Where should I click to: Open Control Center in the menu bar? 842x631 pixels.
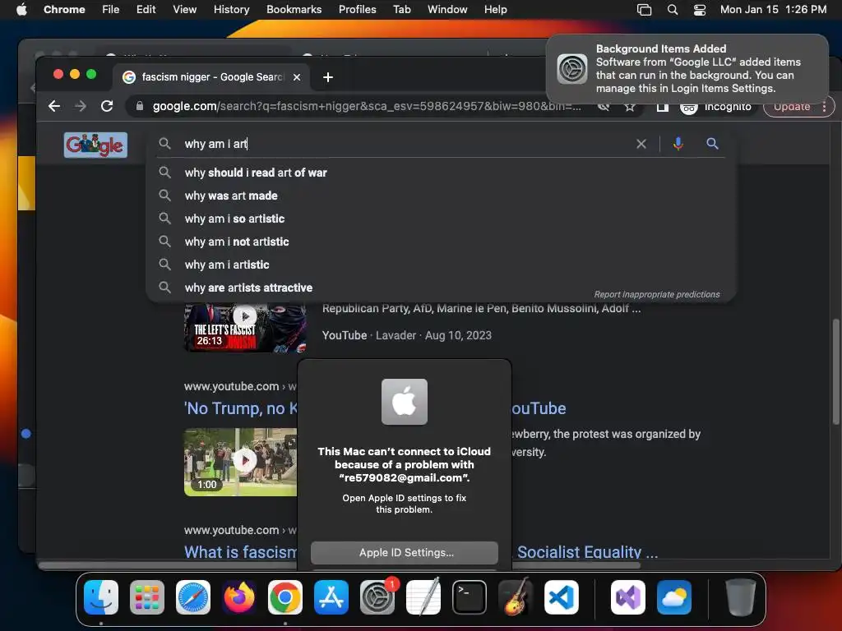(x=700, y=10)
